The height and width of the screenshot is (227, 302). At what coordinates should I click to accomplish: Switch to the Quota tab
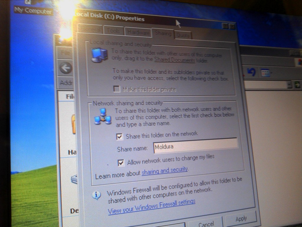coord(183,35)
